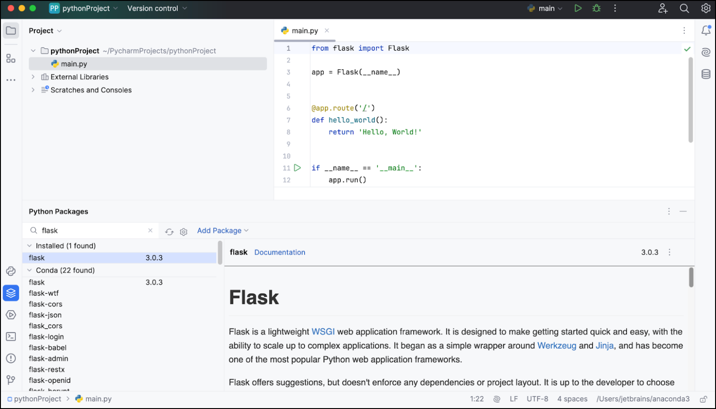This screenshot has height=409, width=716.
Task: Open the Services tool window
Action: point(11,314)
